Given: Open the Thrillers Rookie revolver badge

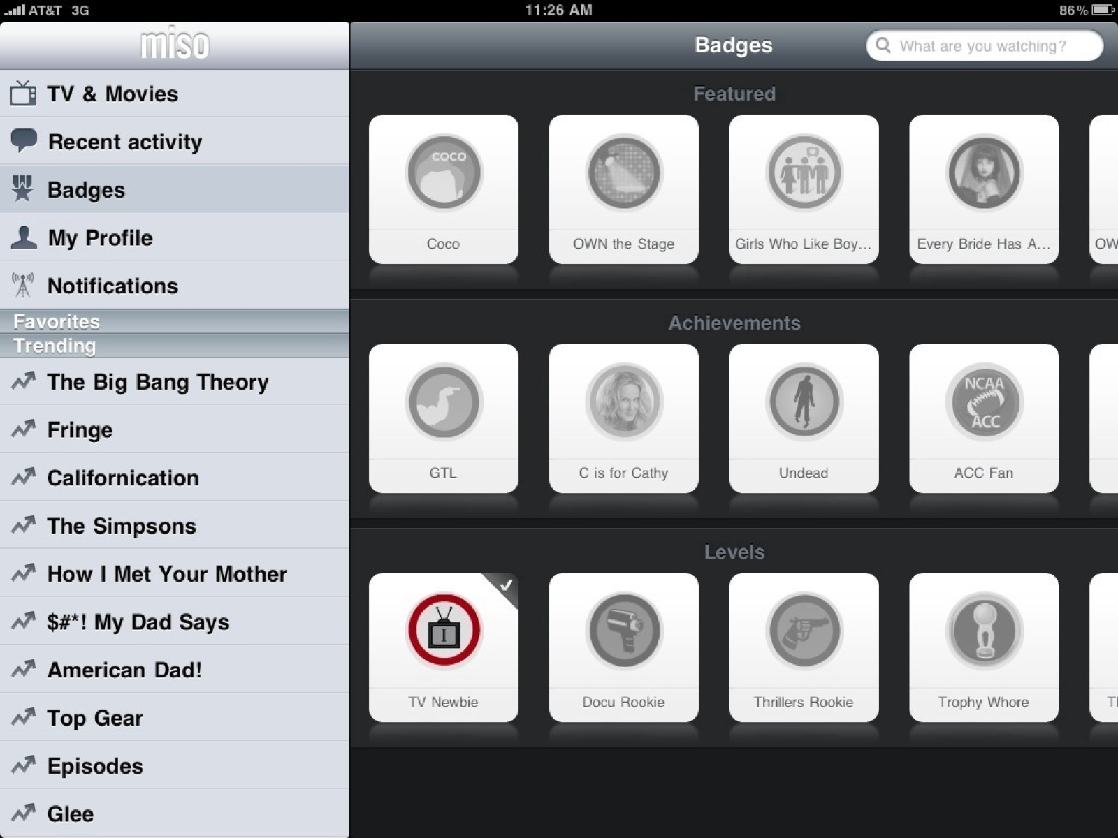Looking at the screenshot, I should click(804, 647).
